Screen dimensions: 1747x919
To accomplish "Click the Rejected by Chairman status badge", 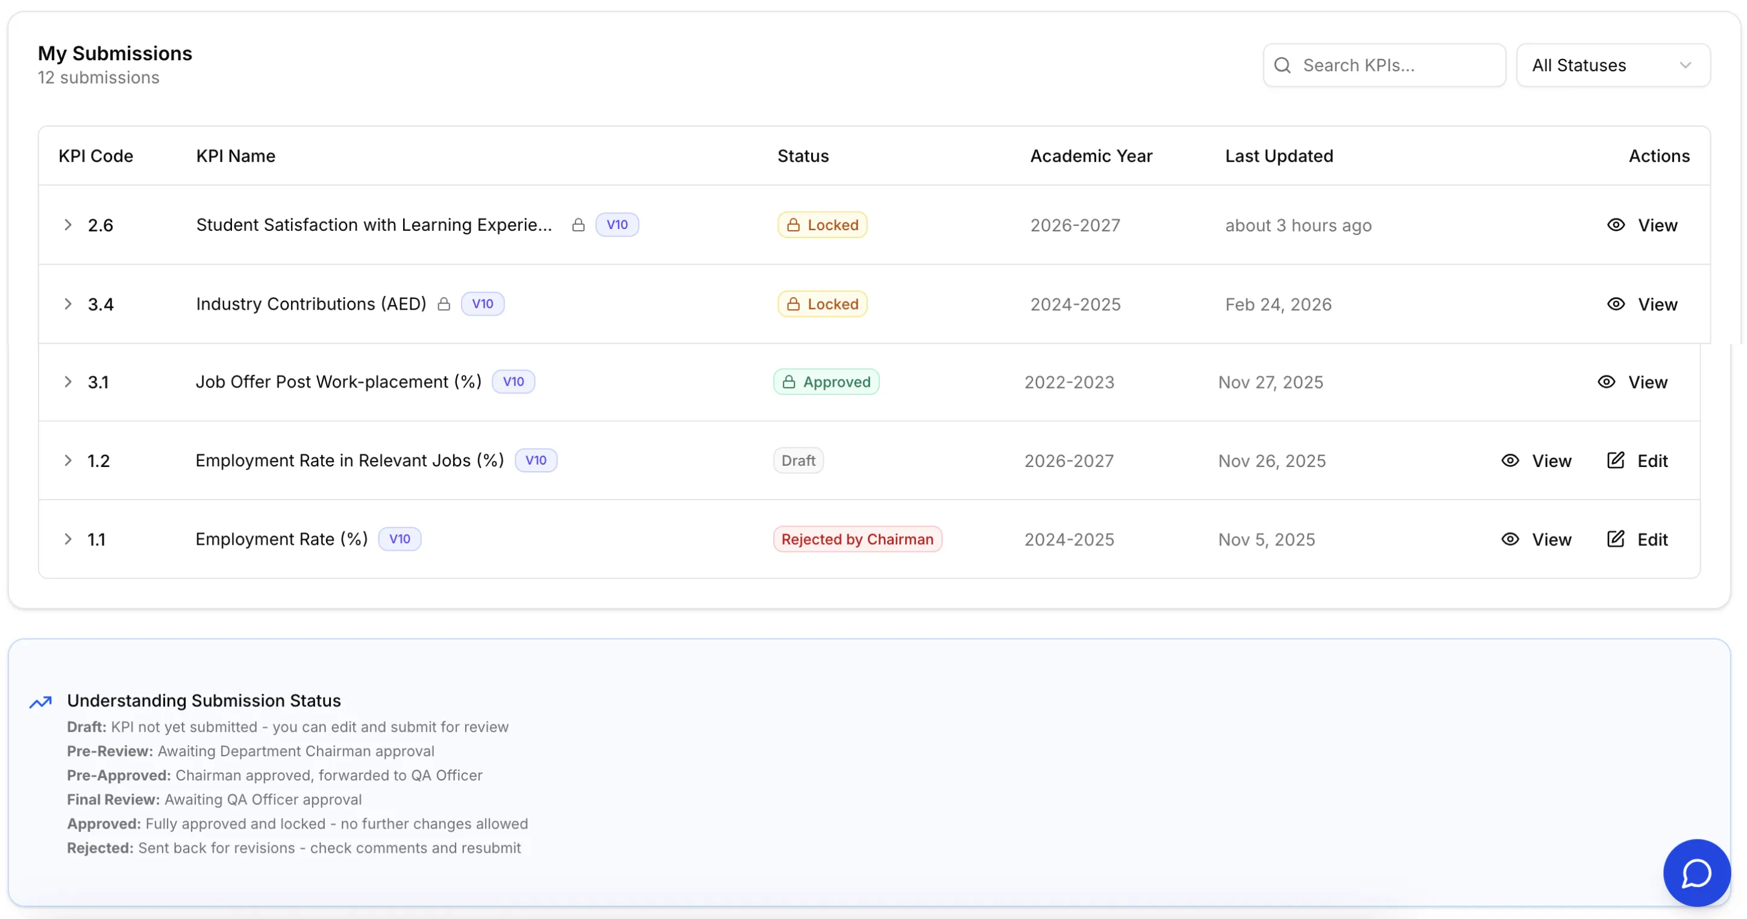I will tap(857, 539).
